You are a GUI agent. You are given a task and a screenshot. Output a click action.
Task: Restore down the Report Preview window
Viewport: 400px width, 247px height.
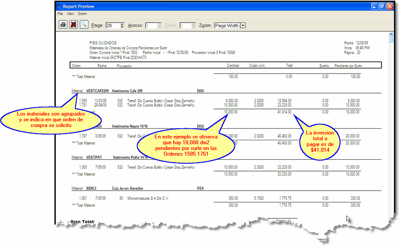[x=382, y=6]
